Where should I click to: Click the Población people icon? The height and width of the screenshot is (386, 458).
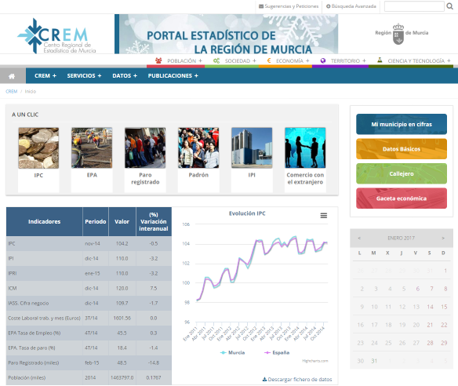pyautogui.click(x=158, y=60)
